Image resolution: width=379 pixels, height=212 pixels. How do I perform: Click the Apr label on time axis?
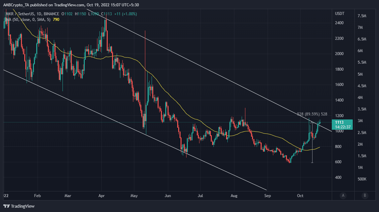[101, 196]
